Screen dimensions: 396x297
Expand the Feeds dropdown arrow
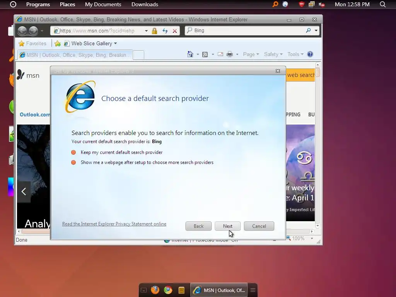tap(213, 54)
